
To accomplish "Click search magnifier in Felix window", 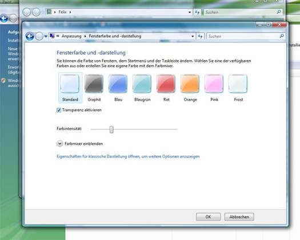I will [x=279, y=12].
